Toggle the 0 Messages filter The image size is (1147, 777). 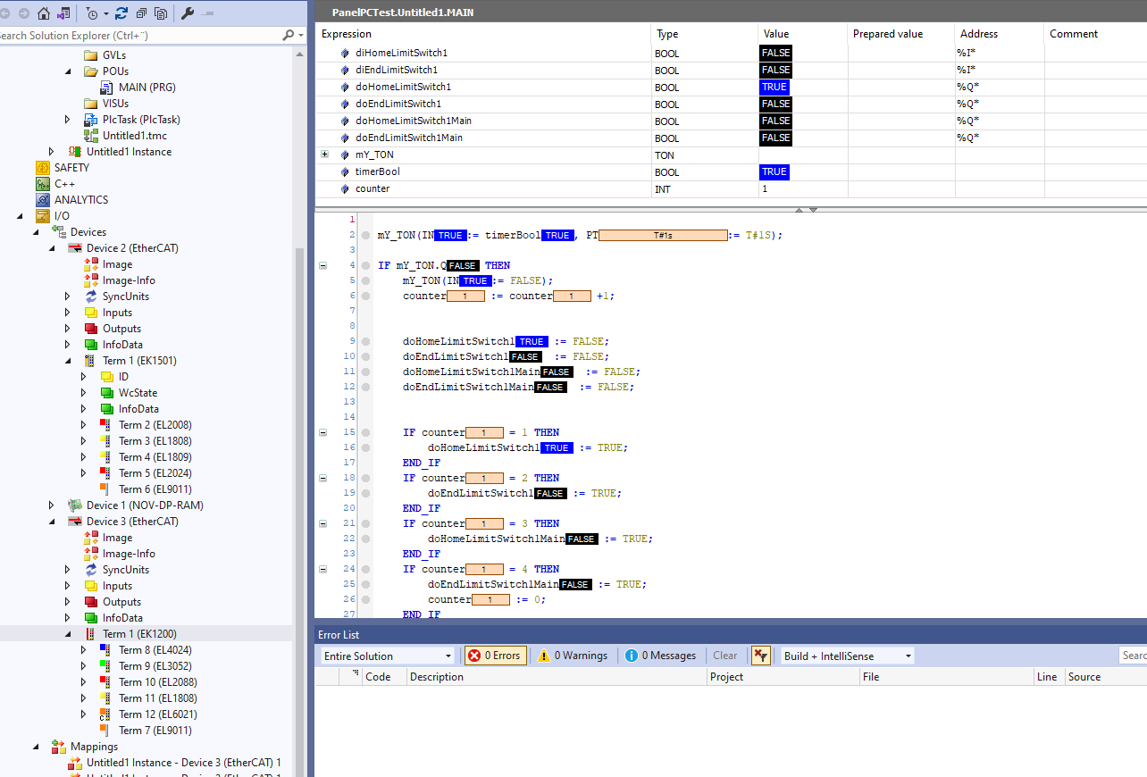click(659, 655)
